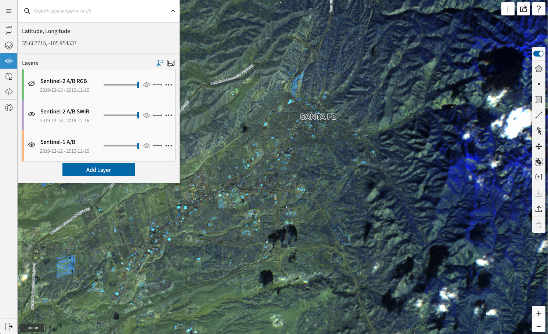Click the upload geometry icon
548x334 pixels.
click(x=539, y=209)
